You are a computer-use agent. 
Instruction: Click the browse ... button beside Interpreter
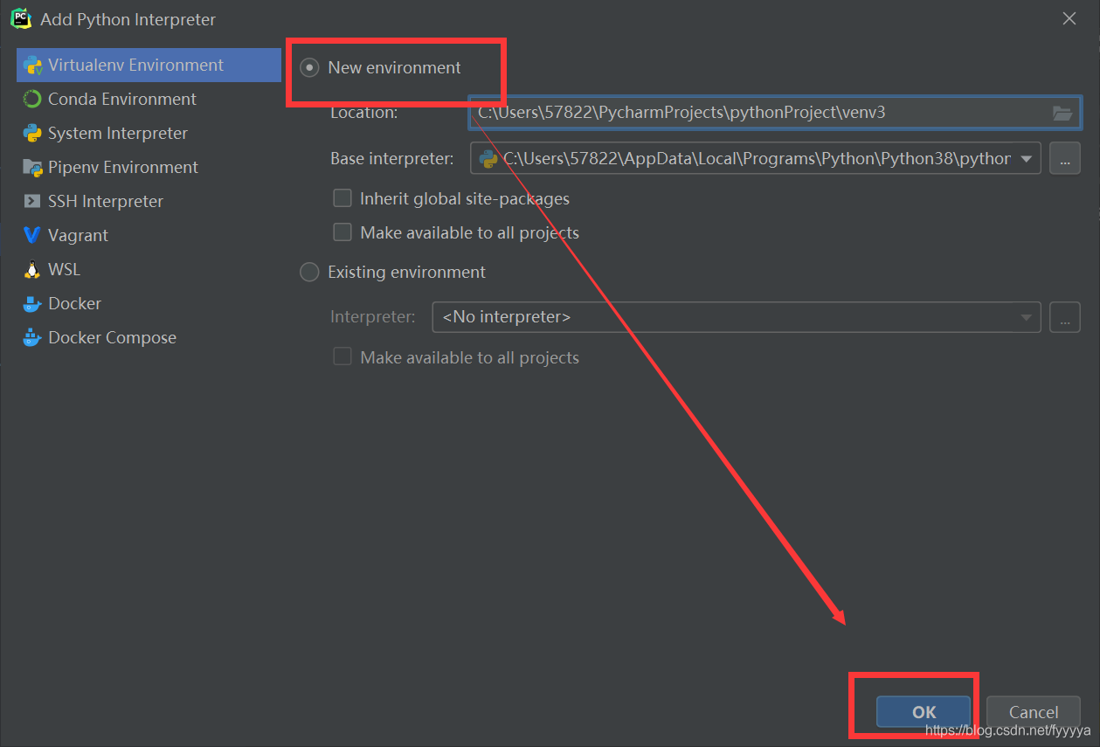pyautogui.click(x=1065, y=317)
